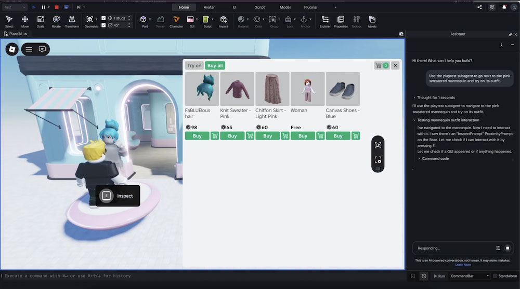Pause the running playtest

[x=43, y=7]
